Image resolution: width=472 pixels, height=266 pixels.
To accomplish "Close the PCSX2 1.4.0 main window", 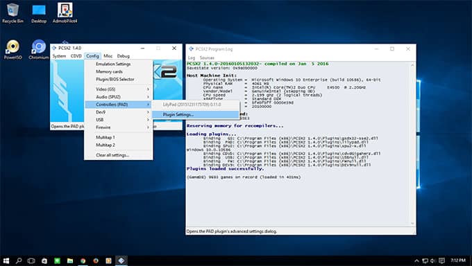I will click(174, 48).
